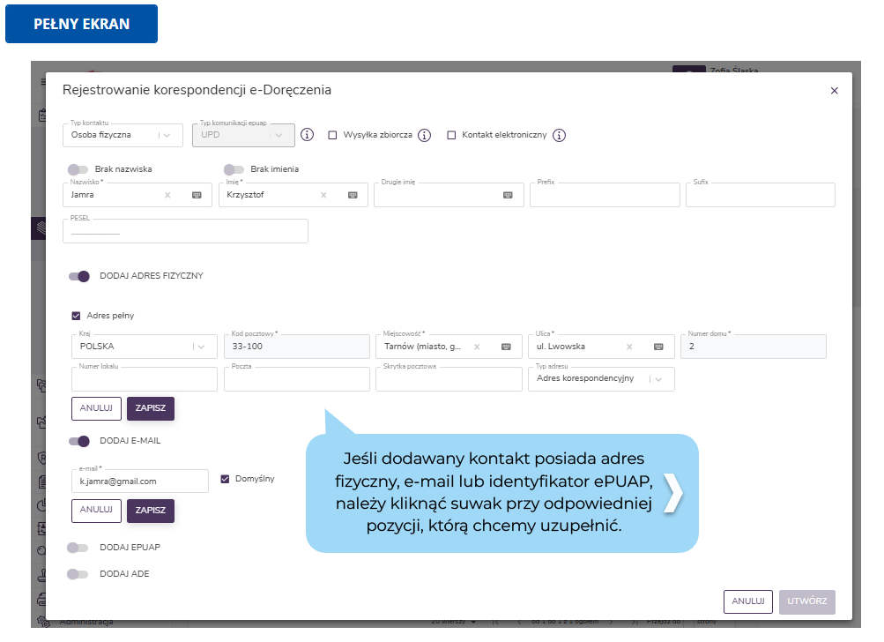Image resolution: width=884 pixels, height=642 pixels.
Task: Click keyboard icon in Miejscowość field
Action: 506,347
